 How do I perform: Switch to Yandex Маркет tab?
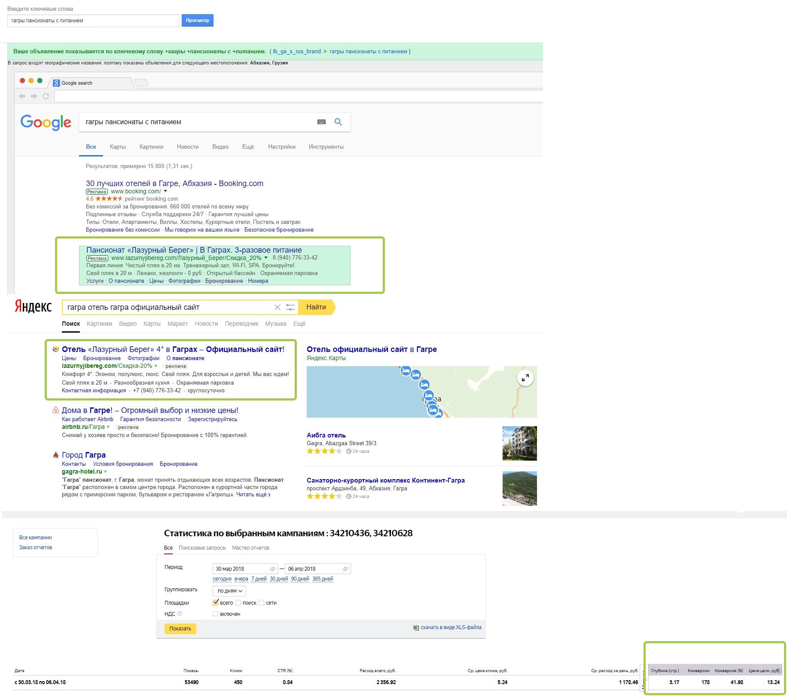[177, 324]
